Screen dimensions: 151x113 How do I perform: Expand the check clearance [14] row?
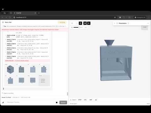pos(27,57)
